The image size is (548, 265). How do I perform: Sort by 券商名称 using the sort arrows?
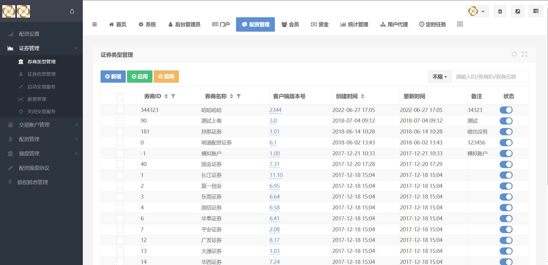pyautogui.click(x=231, y=96)
